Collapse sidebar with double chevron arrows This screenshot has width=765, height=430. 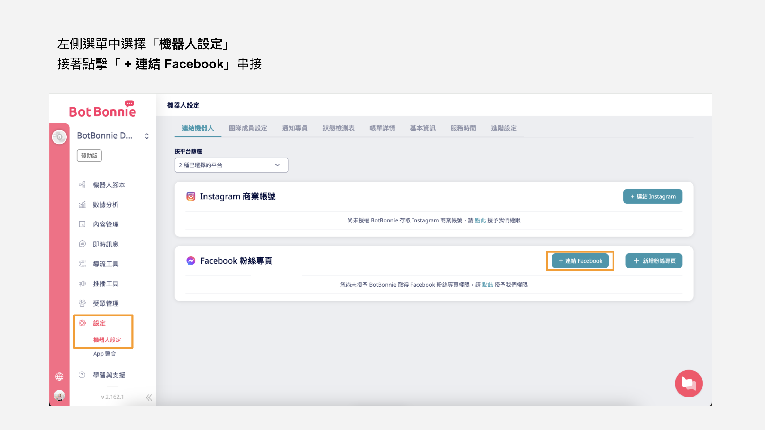pyautogui.click(x=149, y=397)
